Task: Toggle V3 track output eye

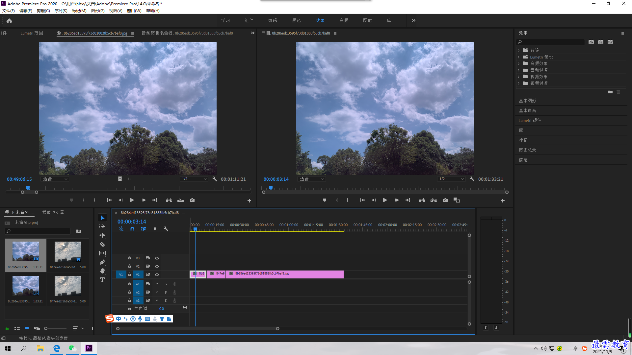Action: click(157, 258)
